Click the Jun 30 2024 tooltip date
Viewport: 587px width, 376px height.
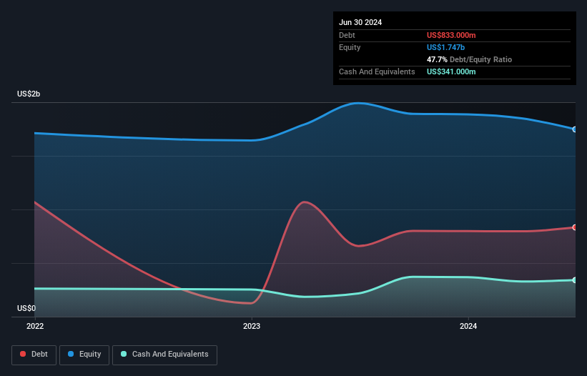pos(360,22)
